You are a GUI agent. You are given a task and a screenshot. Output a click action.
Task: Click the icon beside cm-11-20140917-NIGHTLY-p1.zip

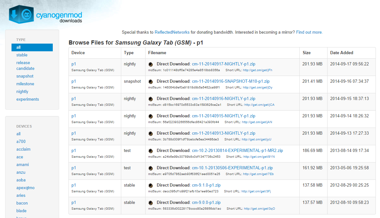[151, 64]
